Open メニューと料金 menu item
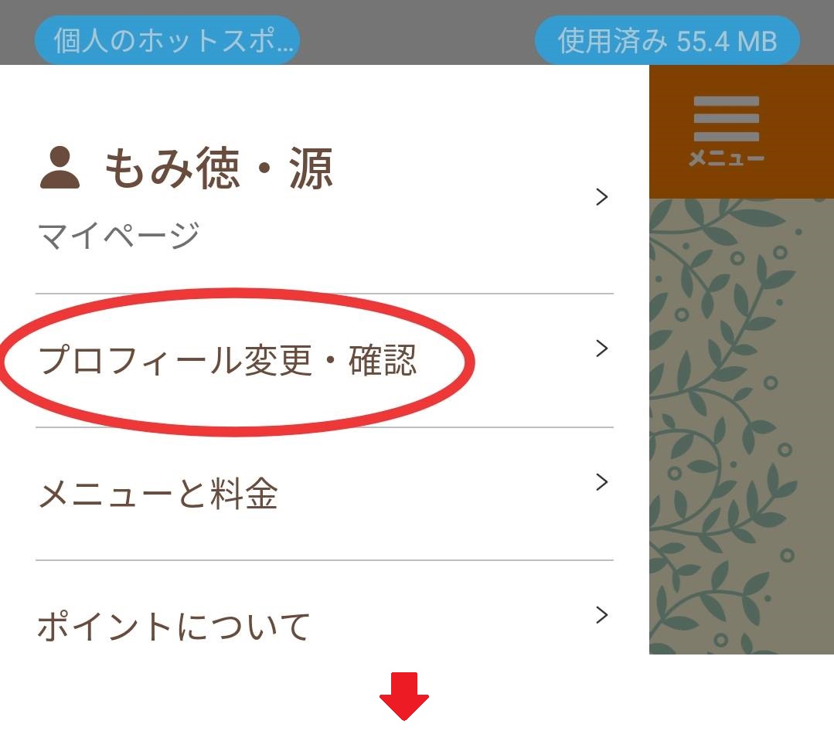 (x=325, y=494)
